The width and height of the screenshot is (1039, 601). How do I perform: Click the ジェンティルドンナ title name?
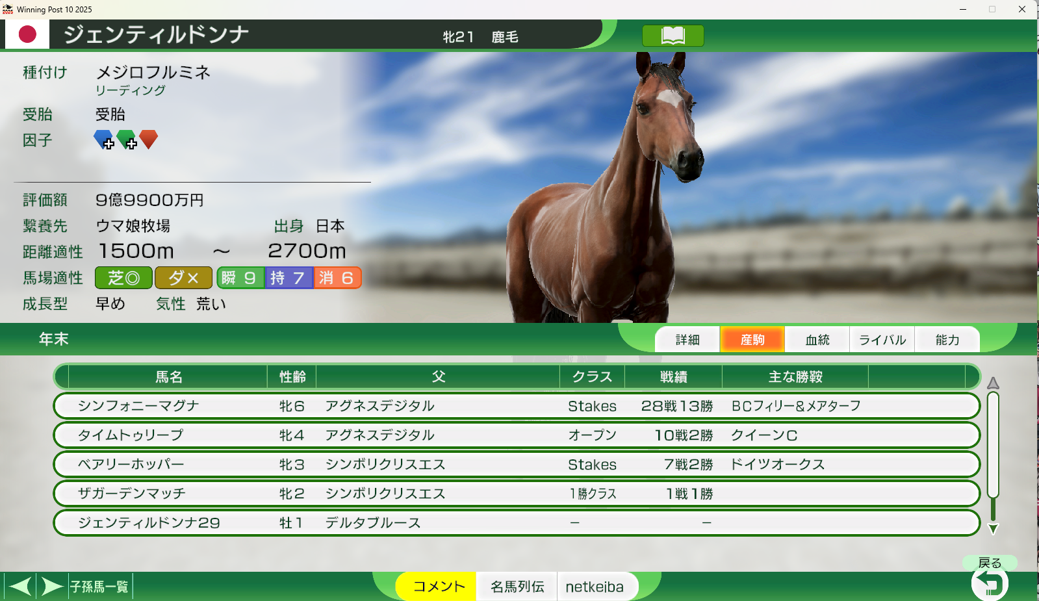pyautogui.click(x=156, y=34)
